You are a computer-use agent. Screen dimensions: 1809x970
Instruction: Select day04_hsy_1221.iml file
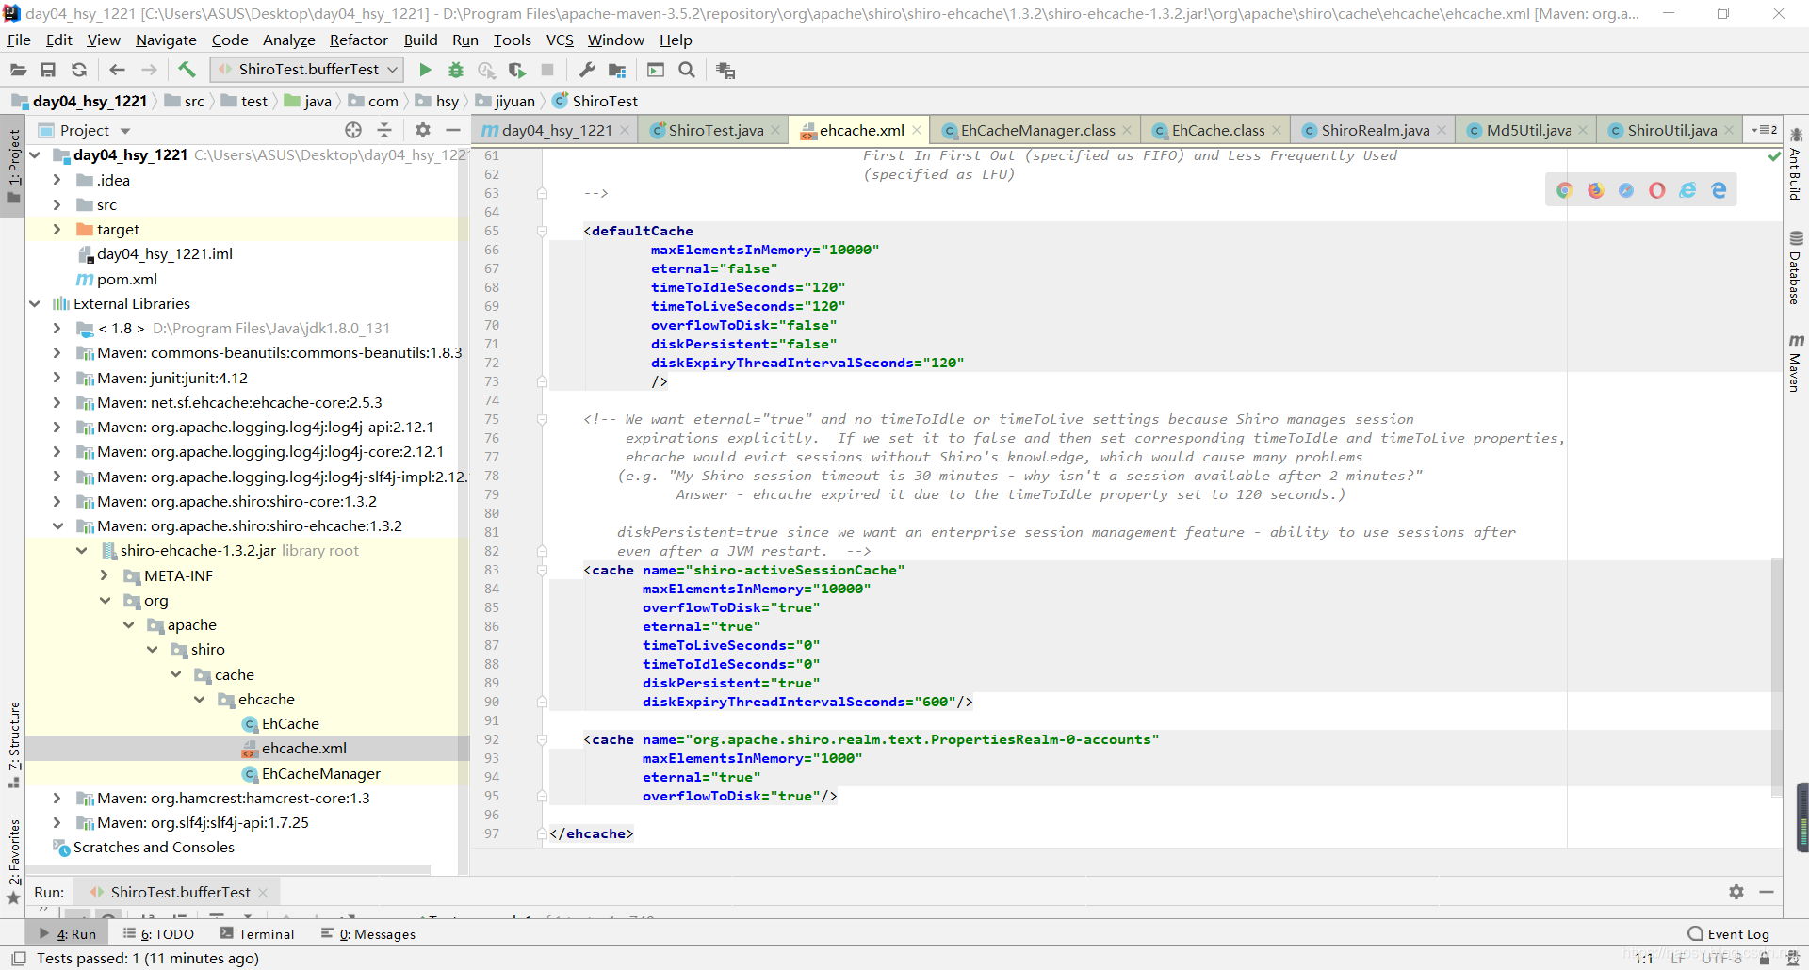pyautogui.click(x=164, y=253)
